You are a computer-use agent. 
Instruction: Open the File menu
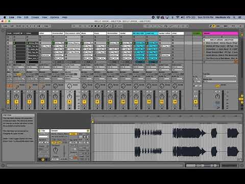pyautogui.click(x=19, y=17)
